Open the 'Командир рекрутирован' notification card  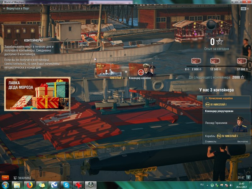226,126
